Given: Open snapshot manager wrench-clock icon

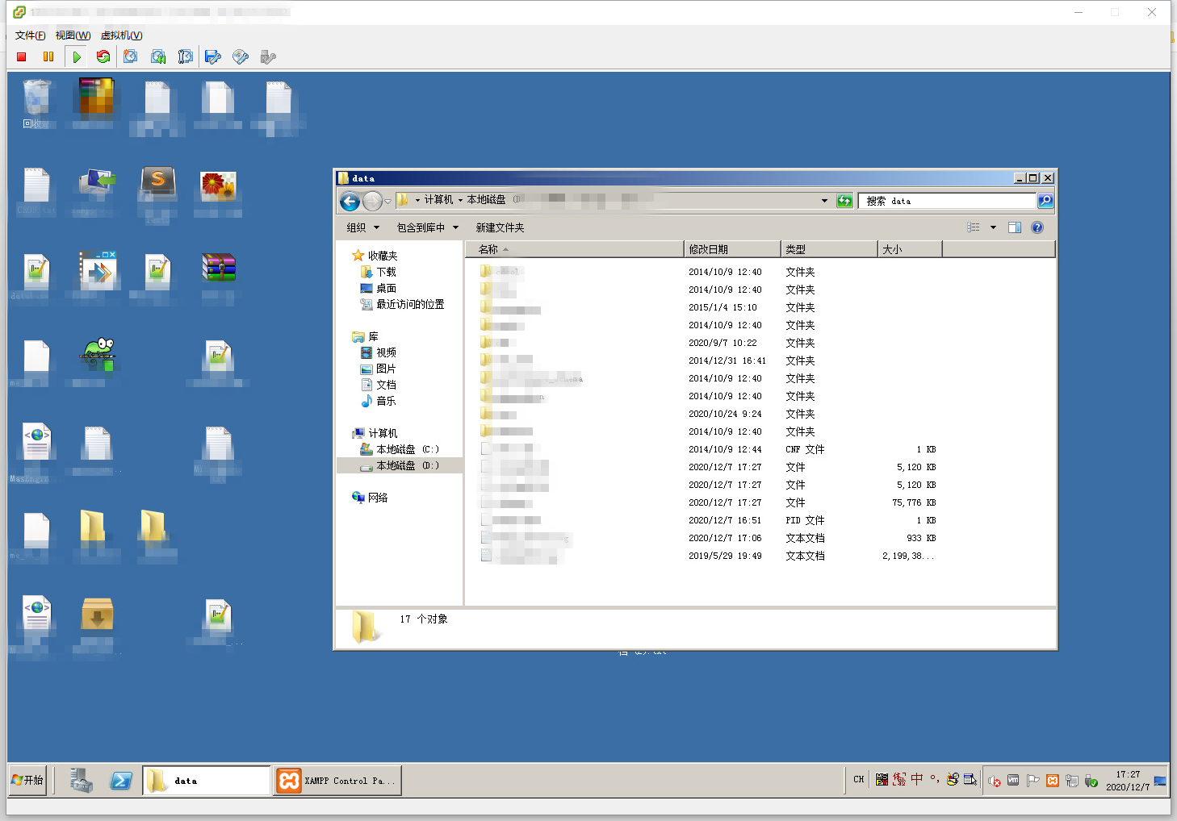Looking at the screenshot, I should [186, 56].
